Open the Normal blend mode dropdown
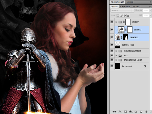The image size is (152, 114). pos(123,11)
